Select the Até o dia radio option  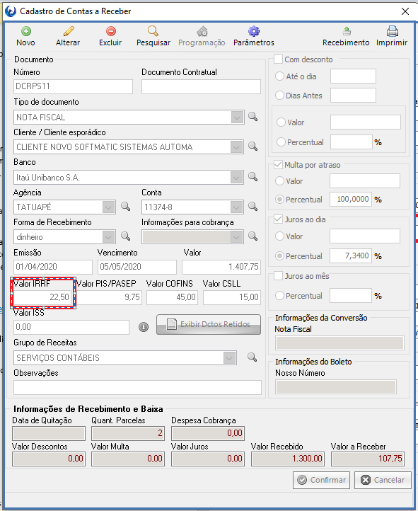pyautogui.click(x=279, y=76)
